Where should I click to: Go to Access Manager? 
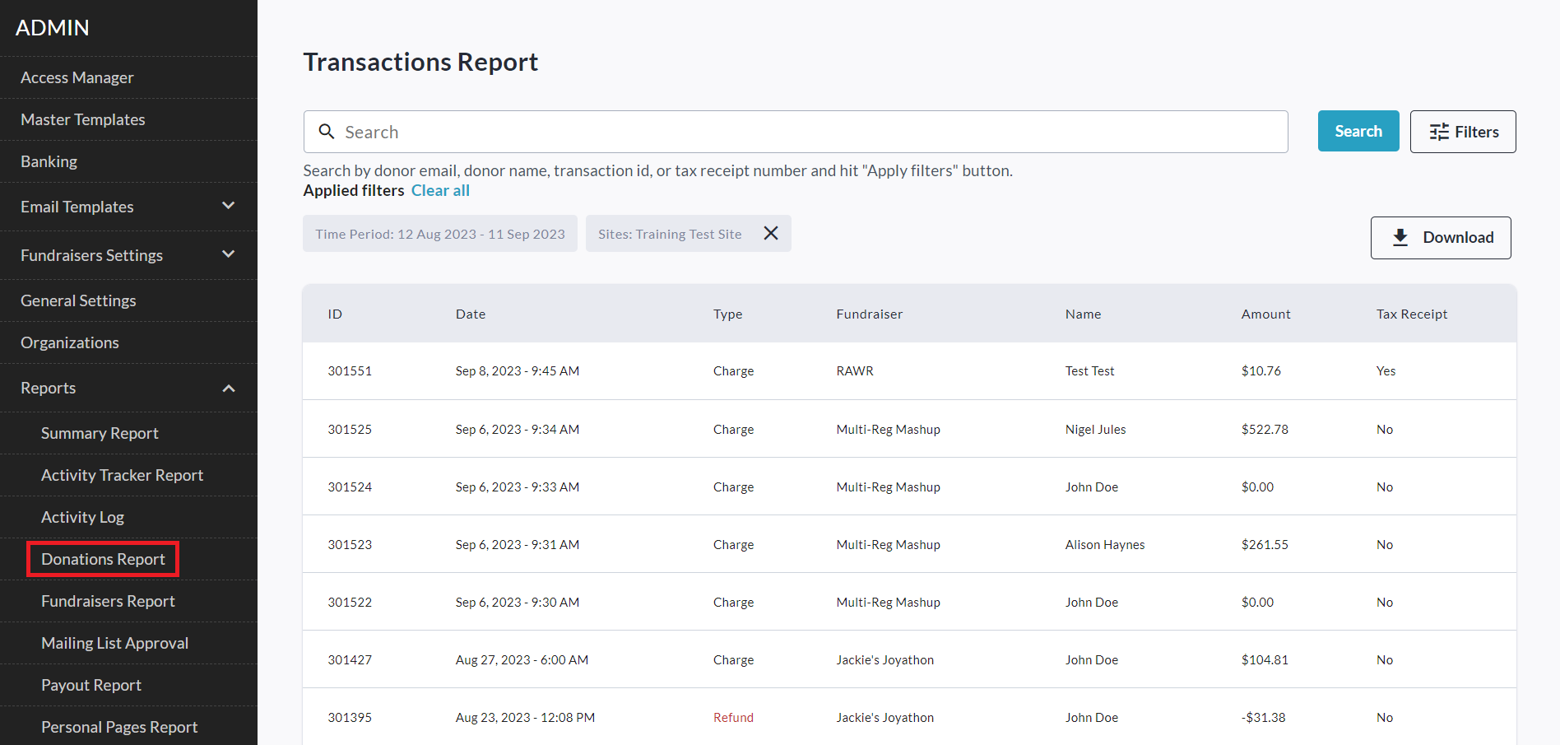click(77, 77)
